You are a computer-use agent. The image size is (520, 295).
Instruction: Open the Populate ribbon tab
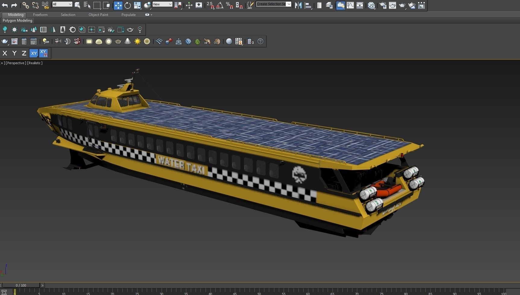pyautogui.click(x=128, y=14)
